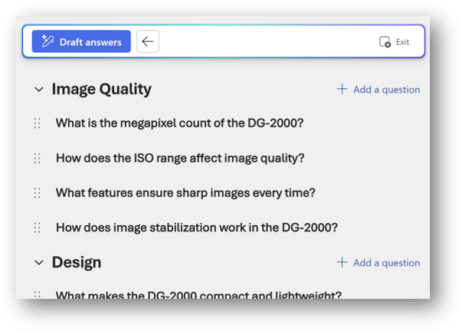Image resolution: width=462 pixels, height=331 pixels.
Task: Grab the drag handle beside megapixel count question
Action: coord(37,123)
